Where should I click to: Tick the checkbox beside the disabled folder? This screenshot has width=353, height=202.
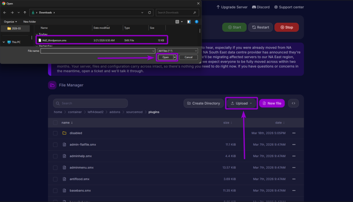(55, 133)
